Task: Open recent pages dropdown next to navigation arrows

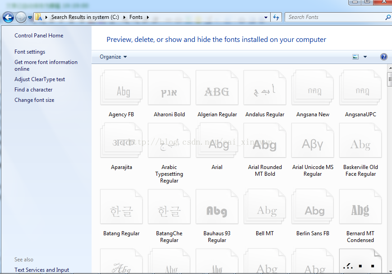Action: coord(30,18)
